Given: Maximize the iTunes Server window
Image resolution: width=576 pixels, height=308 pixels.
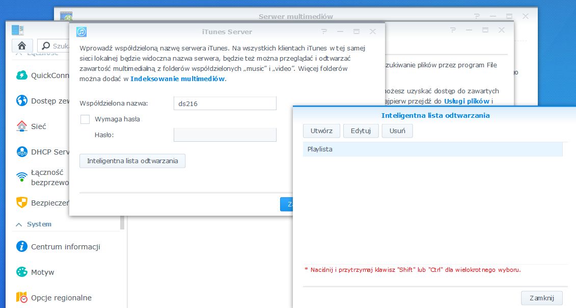Looking at the screenshot, I should pos(356,32).
